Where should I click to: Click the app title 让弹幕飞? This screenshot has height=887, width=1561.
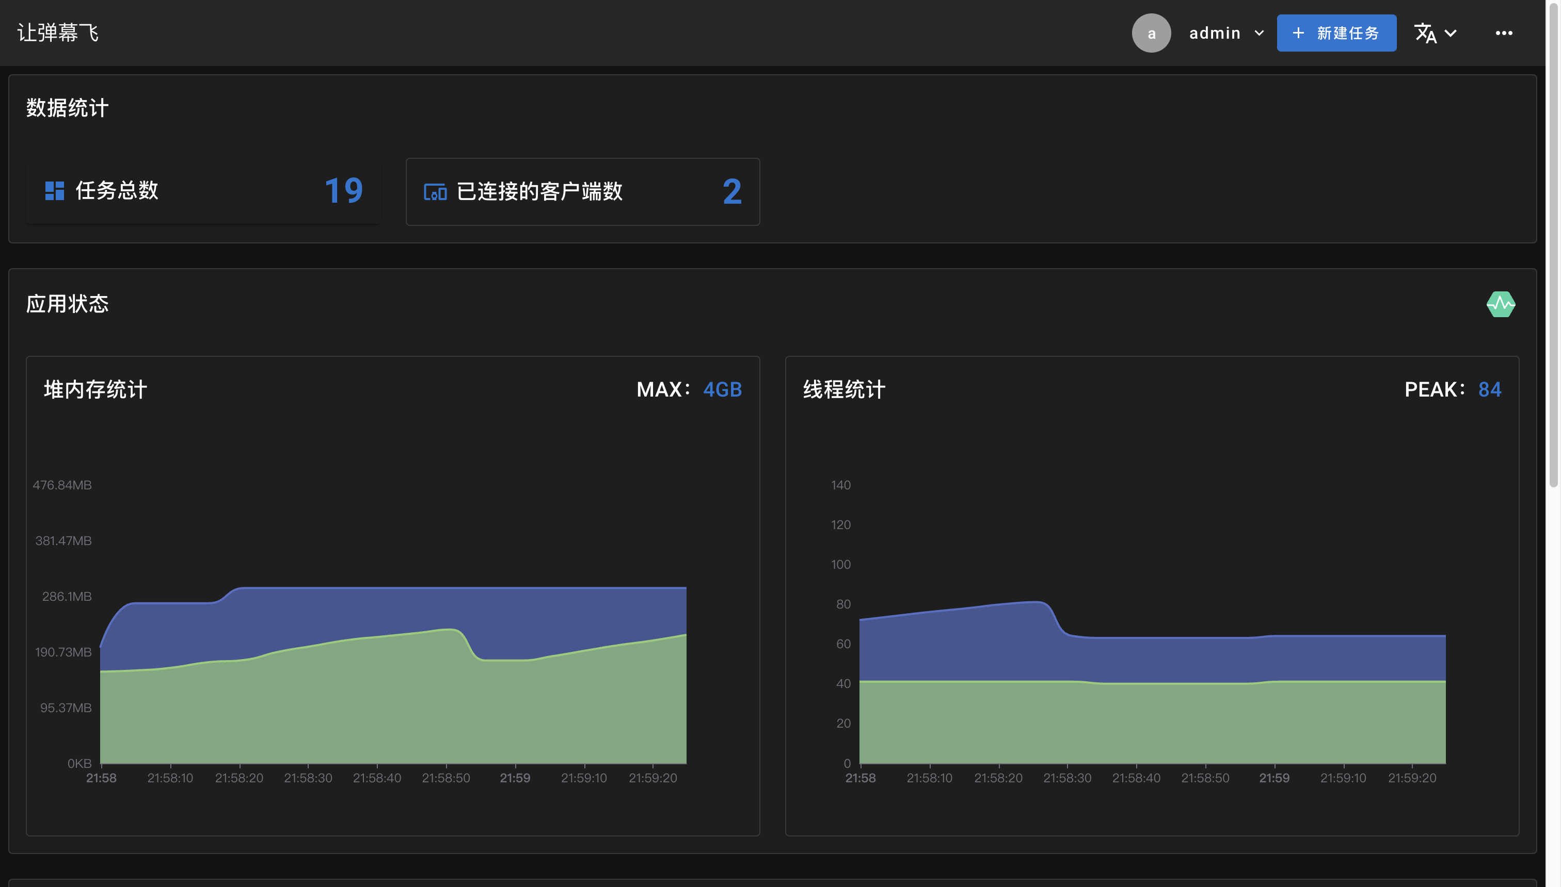click(x=57, y=32)
